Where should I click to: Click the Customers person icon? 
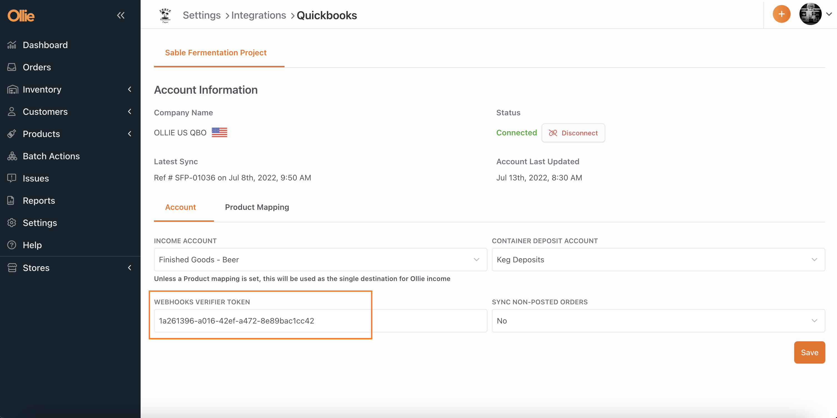coord(12,111)
